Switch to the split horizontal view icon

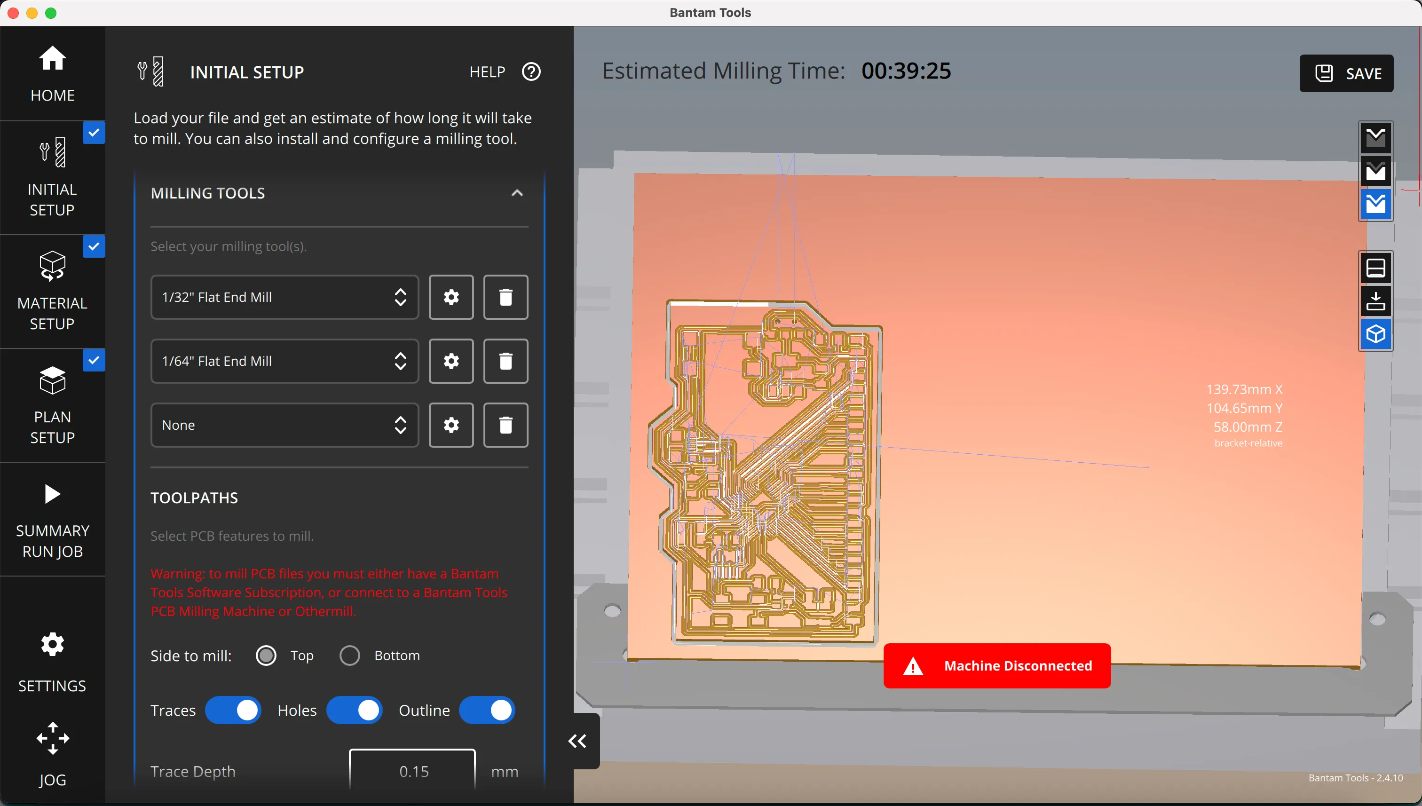click(1375, 268)
